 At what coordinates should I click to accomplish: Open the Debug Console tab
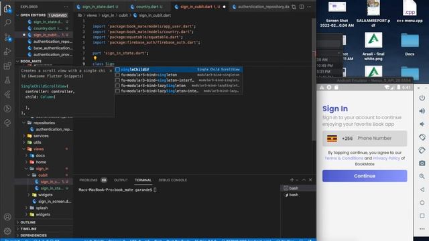[x=173, y=180]
